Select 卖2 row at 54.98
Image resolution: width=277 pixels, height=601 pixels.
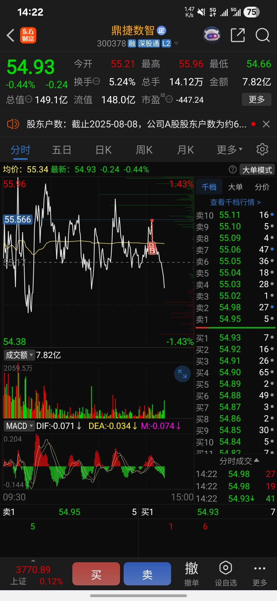(x=235, y=307)
